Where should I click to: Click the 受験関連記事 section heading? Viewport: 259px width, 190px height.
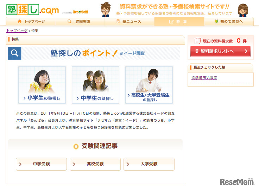pos(100,146)
